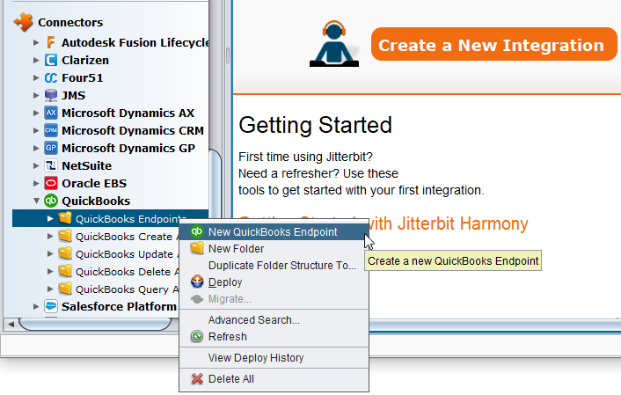Select the QuickBooks Update folder tree item
The image size is (621, 395).
pos(123,253)
